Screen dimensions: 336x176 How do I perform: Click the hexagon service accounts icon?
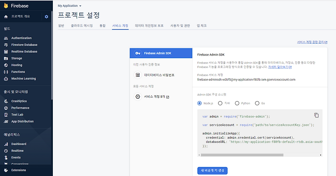pos(138,97)
